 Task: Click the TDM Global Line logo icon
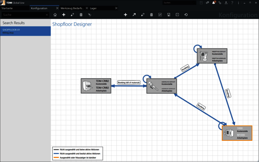pyautogui.click(x=3, y=3)
